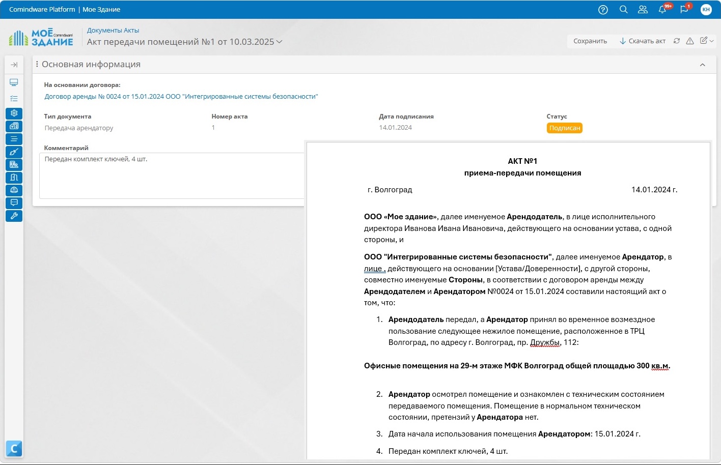Open the dropdown next to the act title
The image size is (721, 465).
pyautogui.click(x=279, y=42)
